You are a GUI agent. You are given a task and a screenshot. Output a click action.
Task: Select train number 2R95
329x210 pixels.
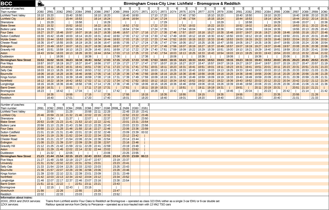(78, 108)
